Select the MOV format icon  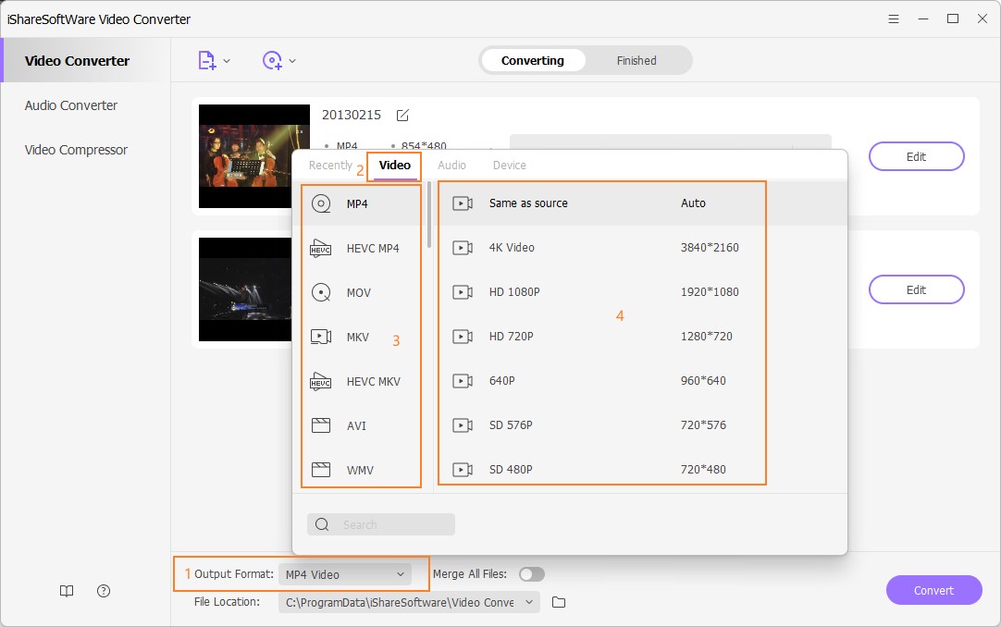321,292
